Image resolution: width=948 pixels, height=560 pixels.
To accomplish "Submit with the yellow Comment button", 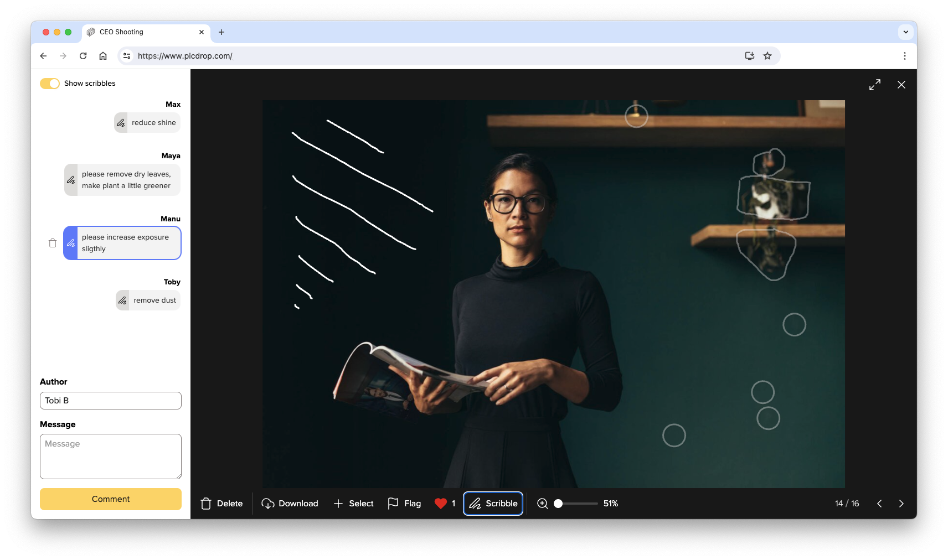I will (111, 499).
